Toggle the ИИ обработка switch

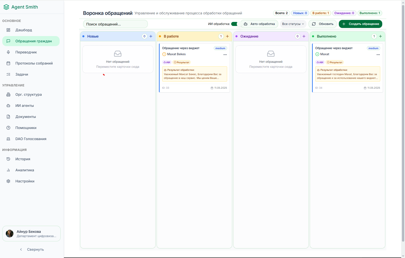pos(235,24)
